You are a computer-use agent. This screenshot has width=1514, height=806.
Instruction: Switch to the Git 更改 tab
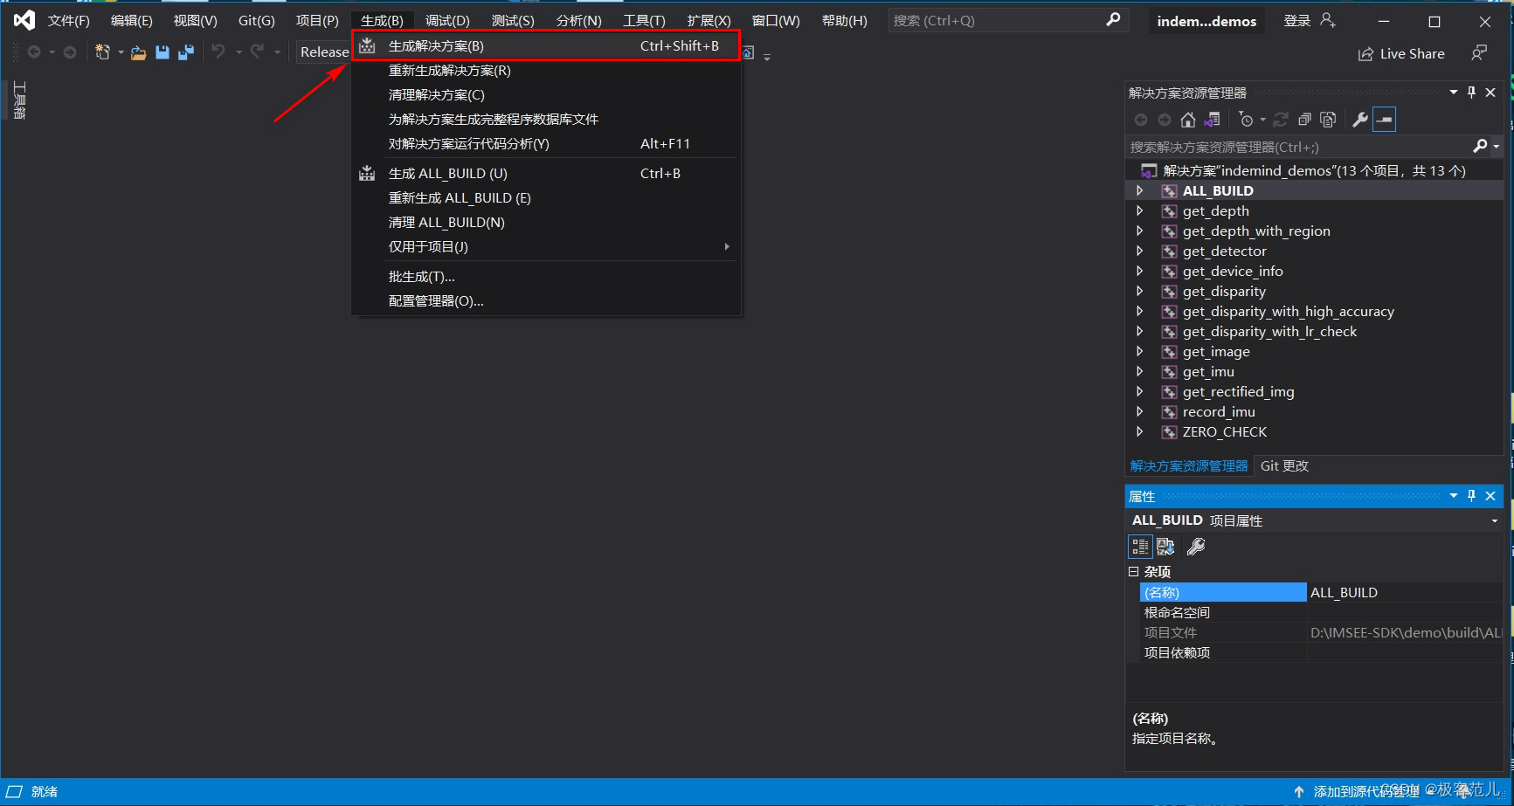coord(1284,466)
